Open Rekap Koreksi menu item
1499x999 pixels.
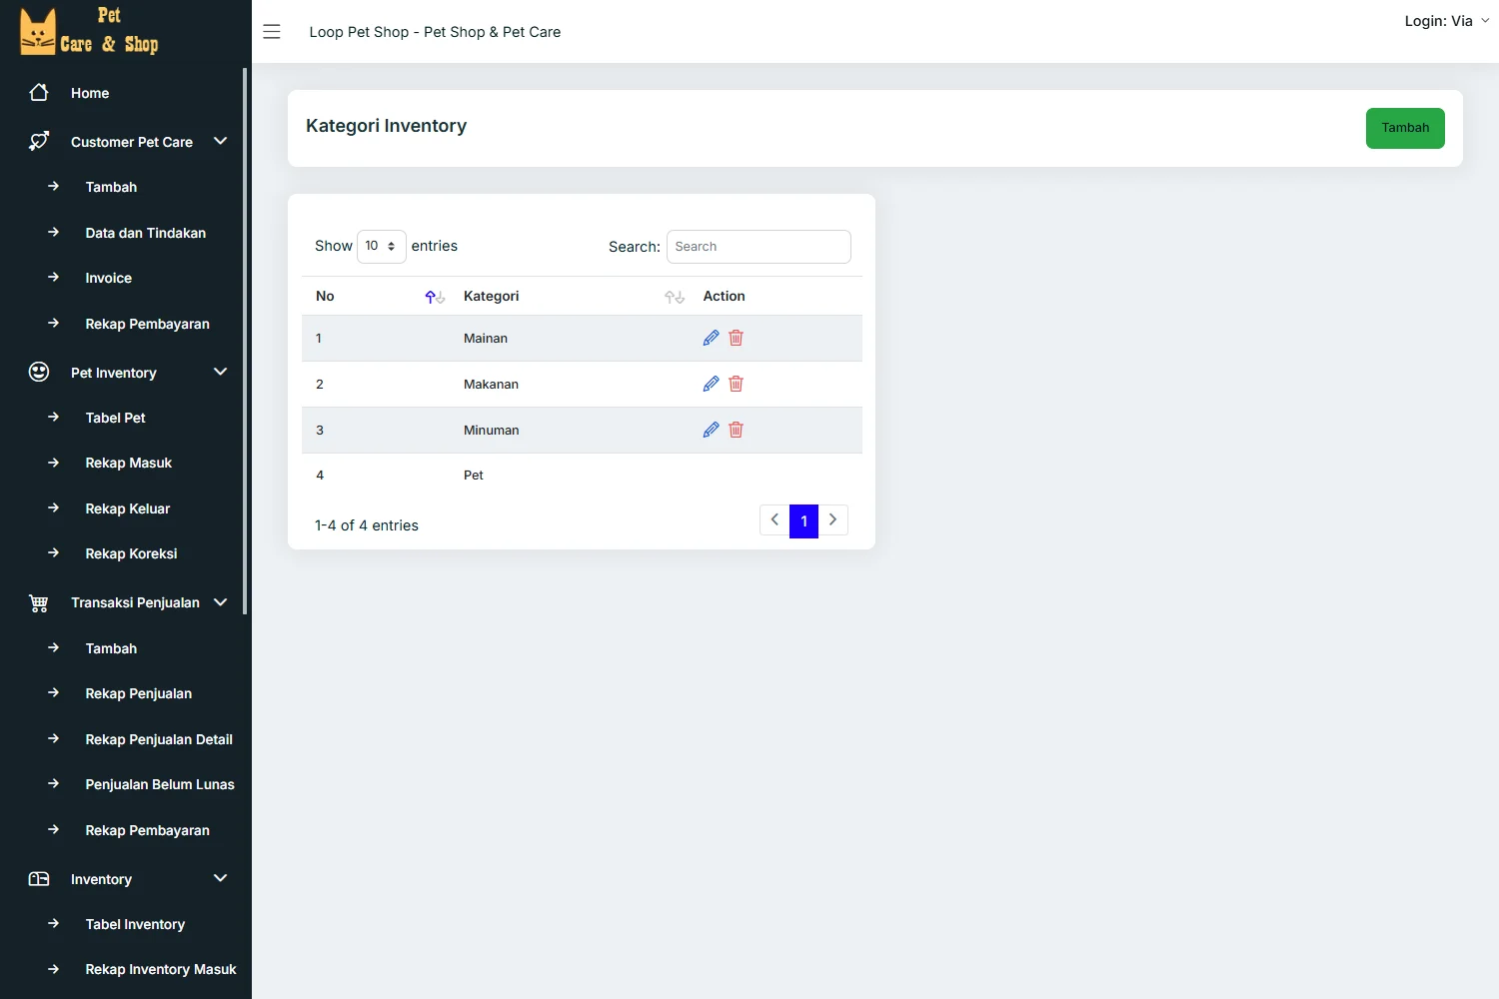(132, 553)
